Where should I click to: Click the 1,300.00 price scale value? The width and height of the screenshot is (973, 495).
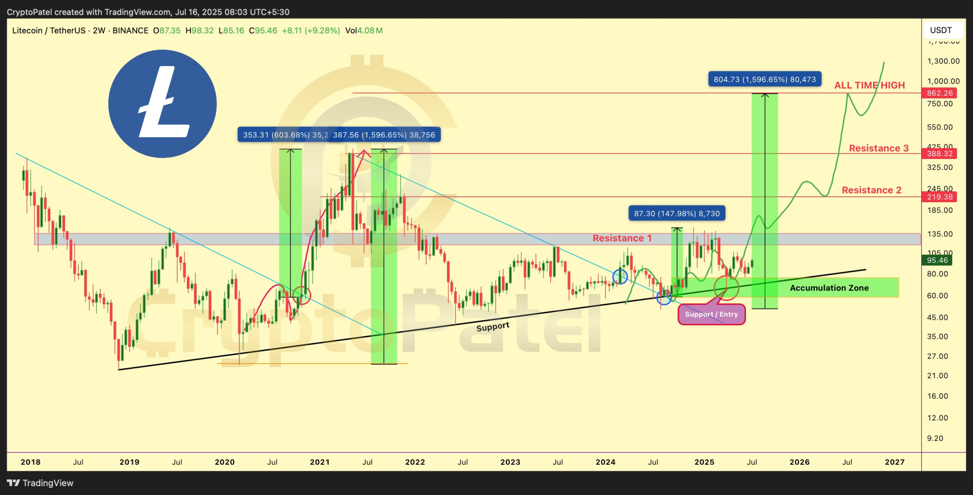pos(943,61)
